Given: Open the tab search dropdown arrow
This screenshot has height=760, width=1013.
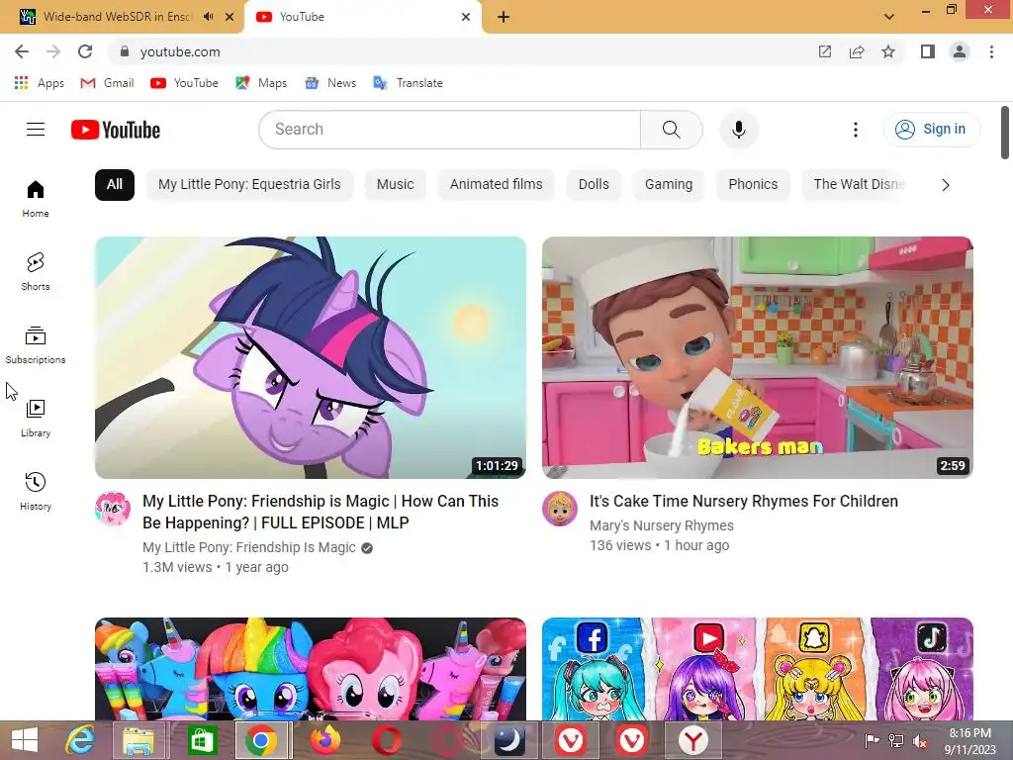Looking at the screenshot, I should [x=889, y=17].
